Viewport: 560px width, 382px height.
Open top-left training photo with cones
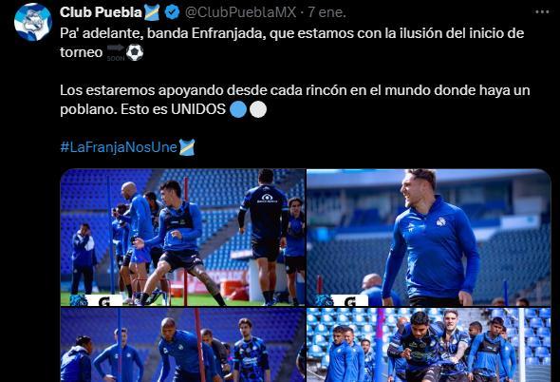[x=182, y=238]
